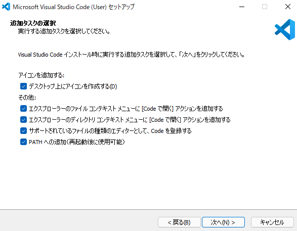297x231 pixels.
Task: Click the '< 戻る(B)' button
Action: [x=179, y=222]
